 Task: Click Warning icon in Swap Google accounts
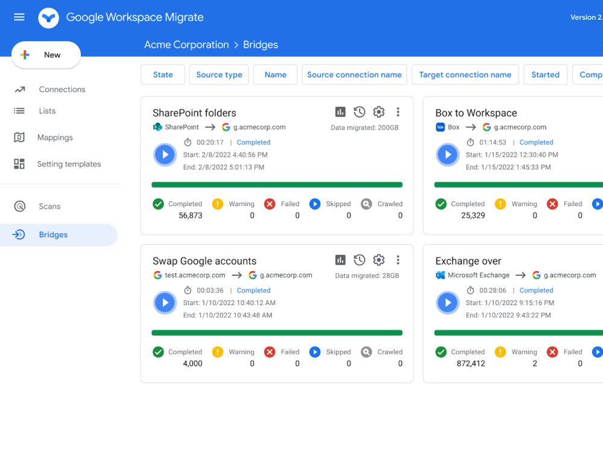[x=218, y=352]
